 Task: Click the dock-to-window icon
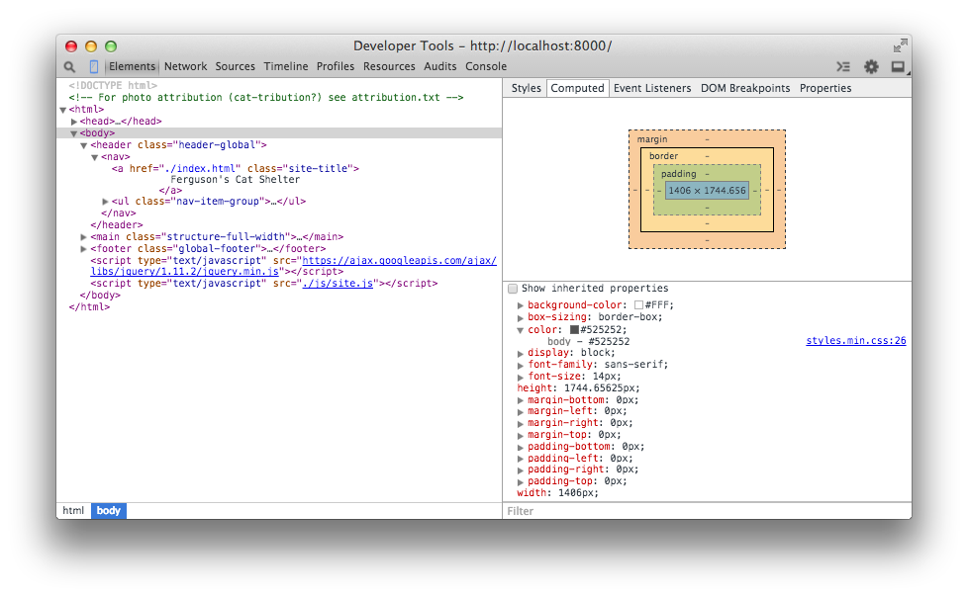[x=898, y=67]
